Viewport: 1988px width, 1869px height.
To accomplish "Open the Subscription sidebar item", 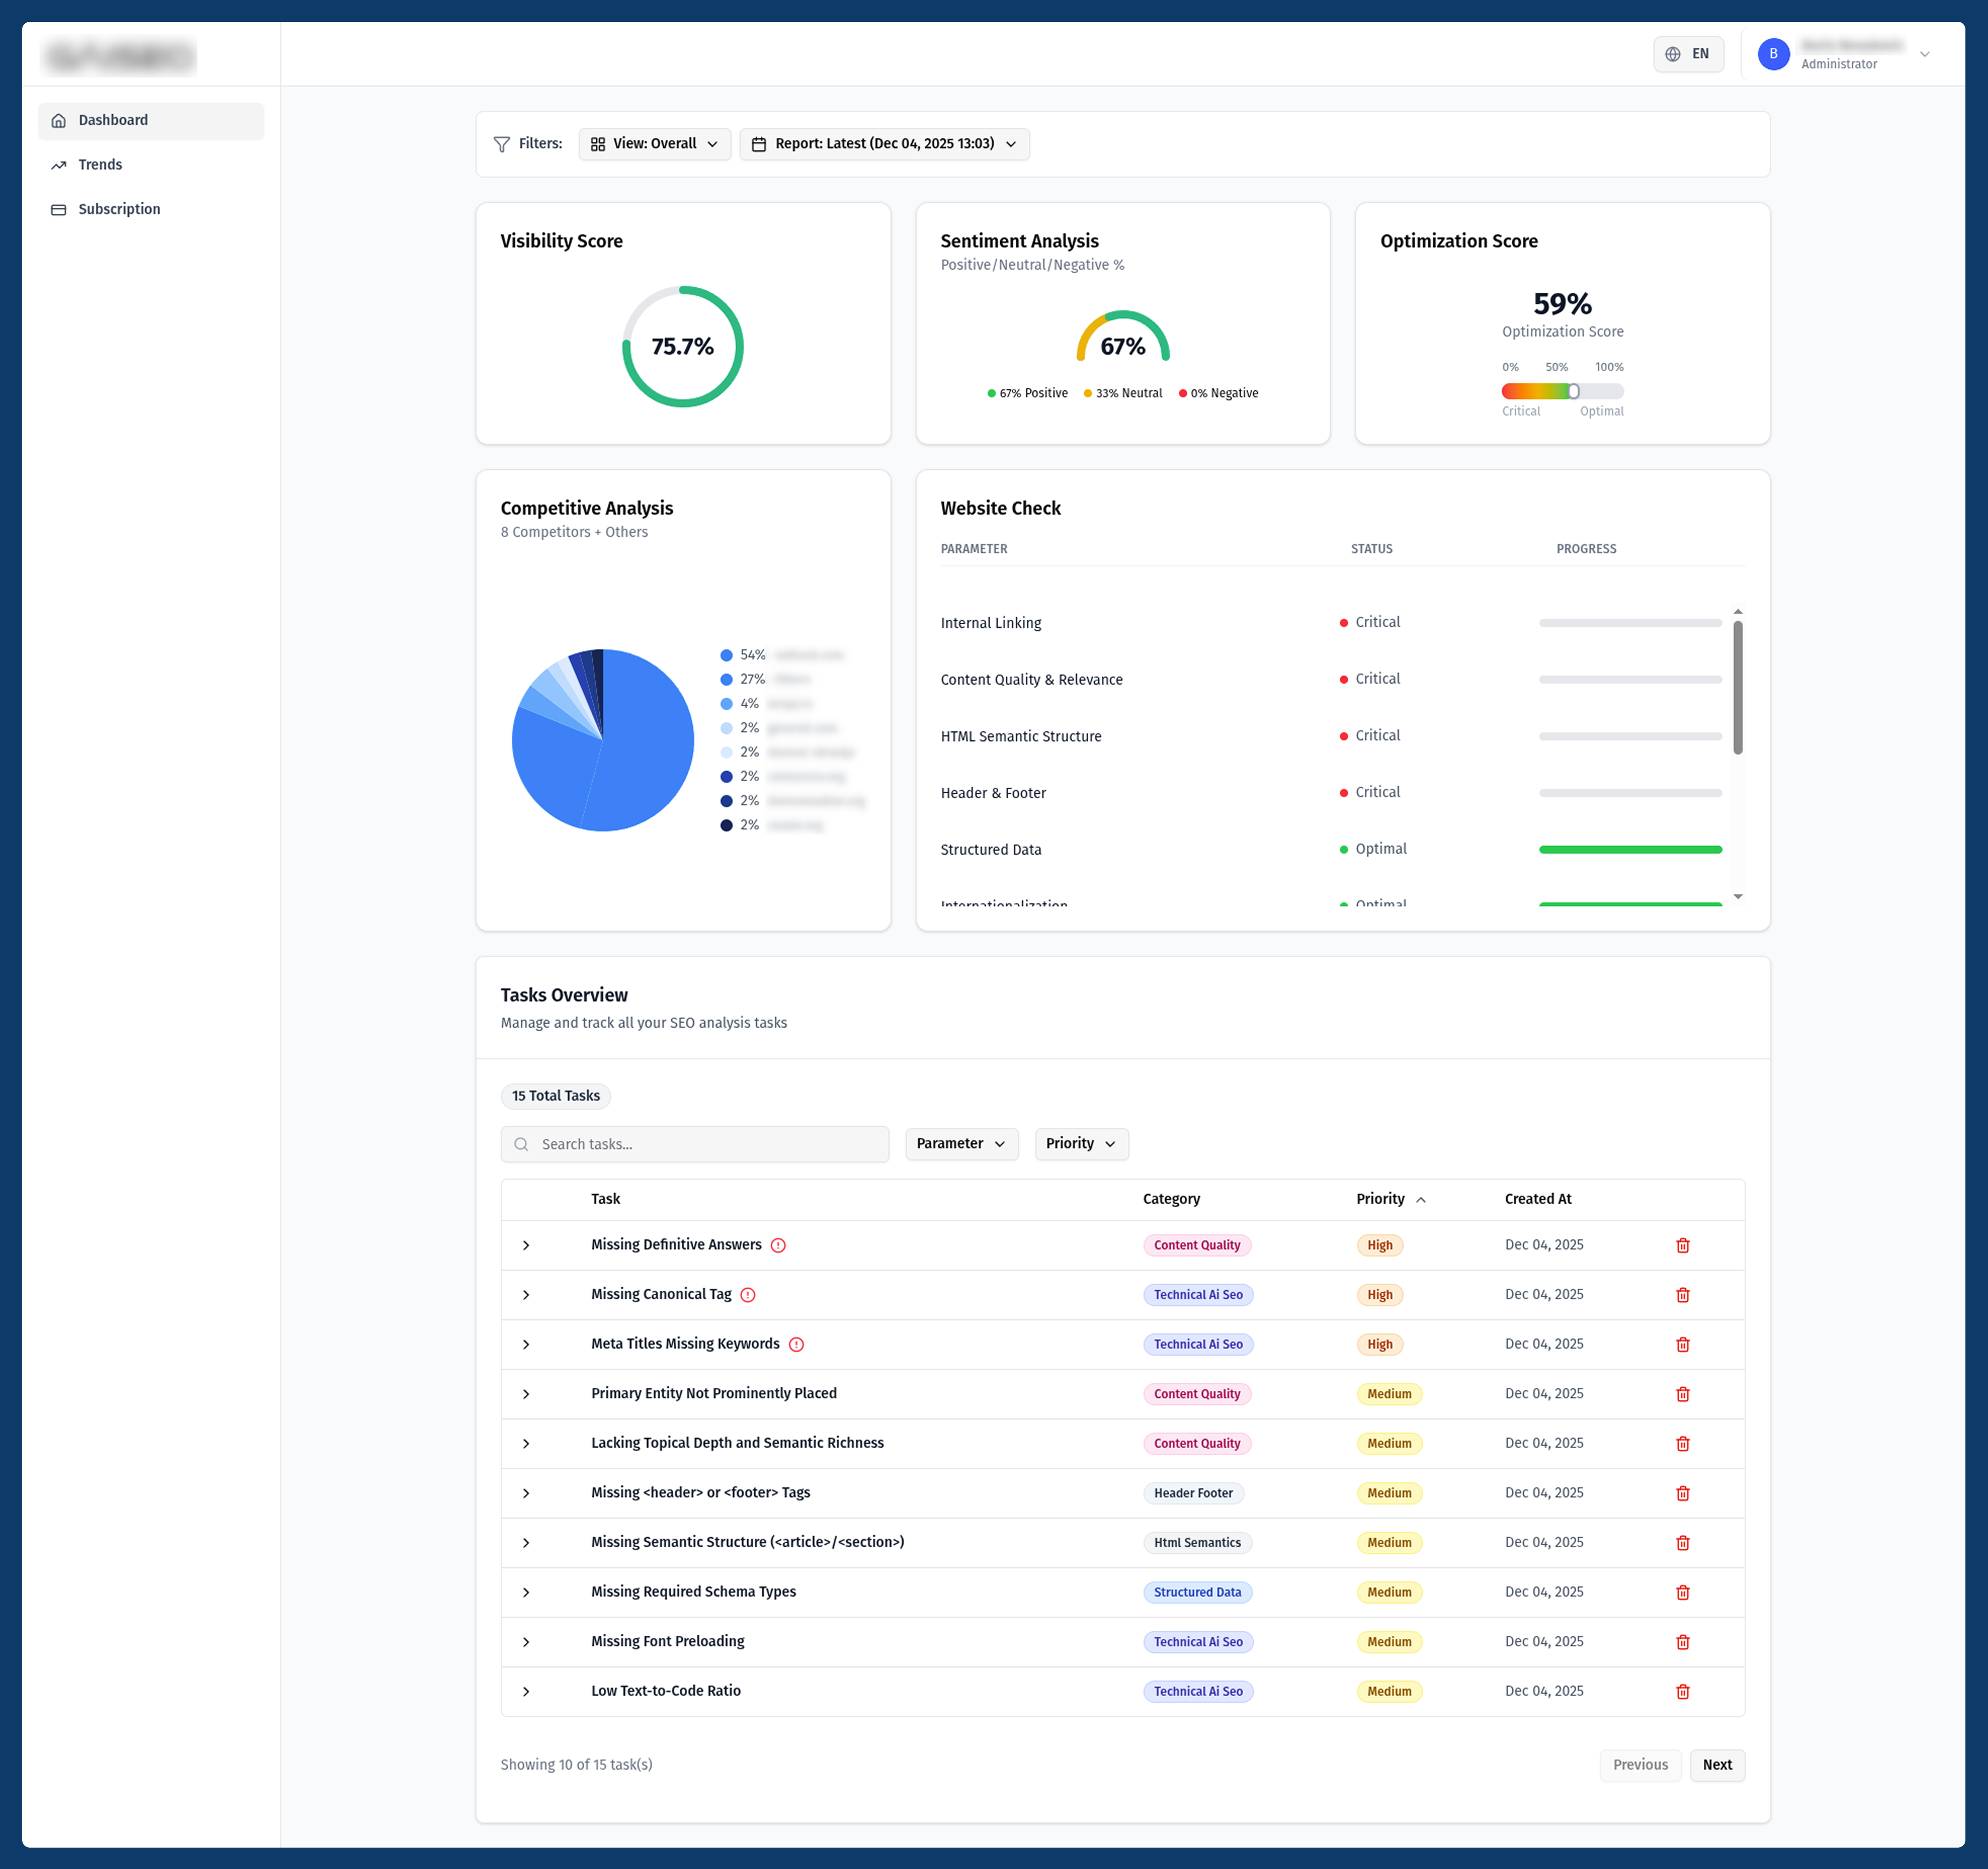I will point(119,209).
